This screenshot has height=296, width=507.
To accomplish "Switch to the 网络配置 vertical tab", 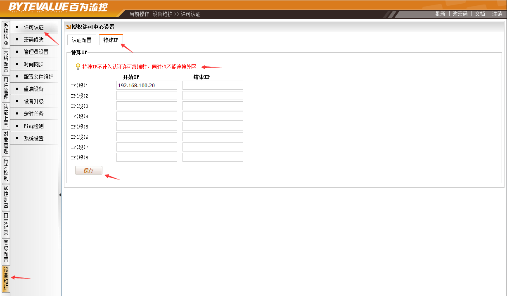I will point(6,61).
